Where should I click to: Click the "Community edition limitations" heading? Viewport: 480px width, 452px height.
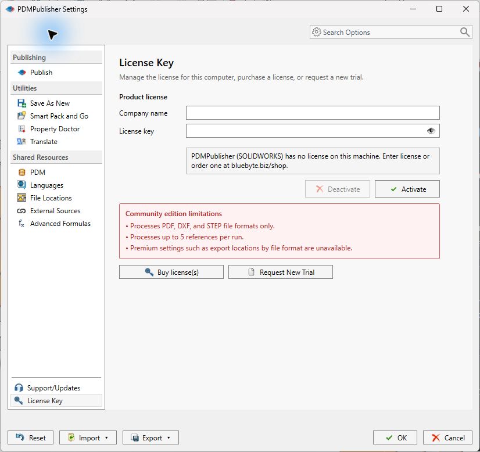point(174,214)
